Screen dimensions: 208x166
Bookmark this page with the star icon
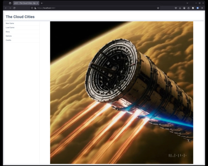(158, 8)
